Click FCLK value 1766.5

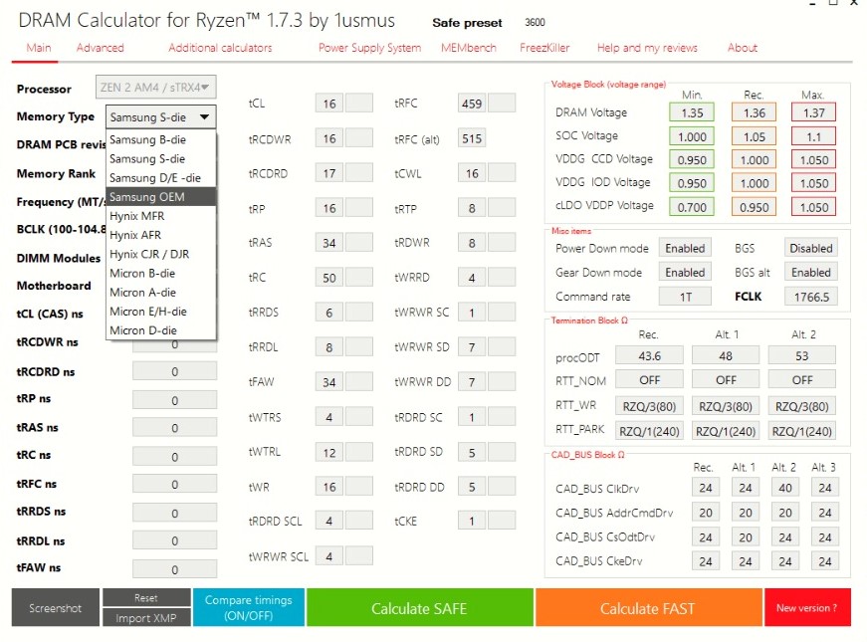click(810, 297)
